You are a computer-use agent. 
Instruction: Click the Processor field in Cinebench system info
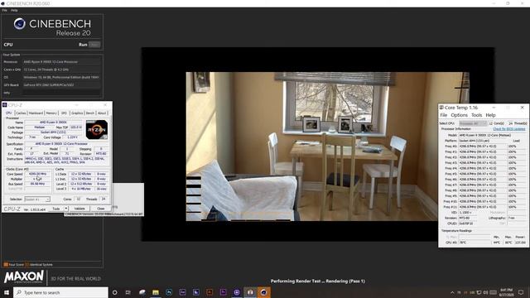tap(61, 62)
